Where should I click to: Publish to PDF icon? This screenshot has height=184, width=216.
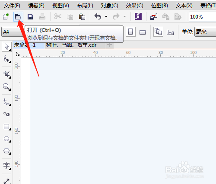[178, 17]
